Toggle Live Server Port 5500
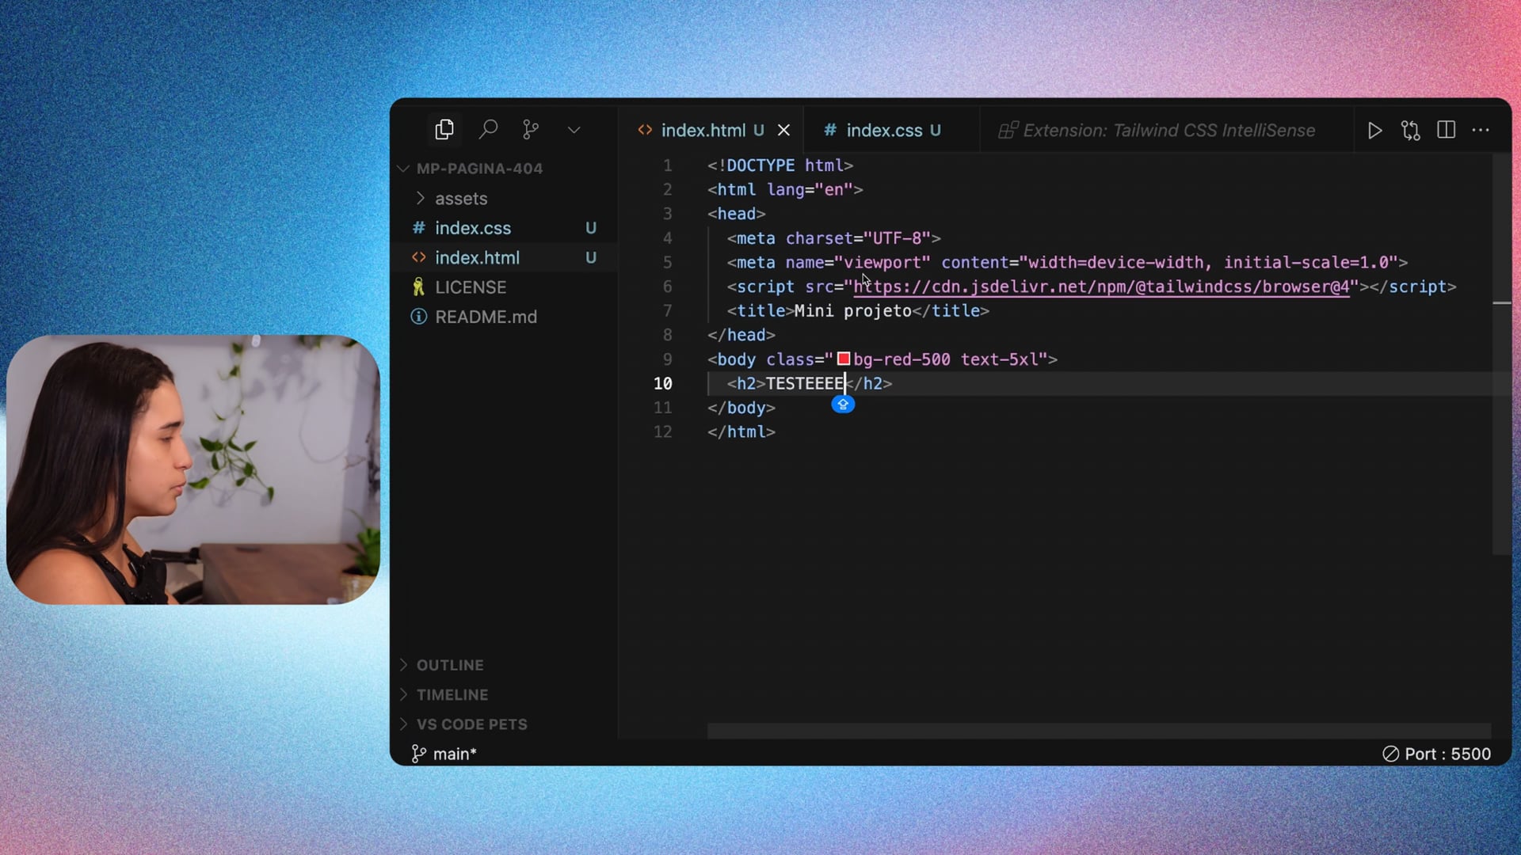Image resolution: width=1521 pixels, height=855 pixels. point(1436,754)
